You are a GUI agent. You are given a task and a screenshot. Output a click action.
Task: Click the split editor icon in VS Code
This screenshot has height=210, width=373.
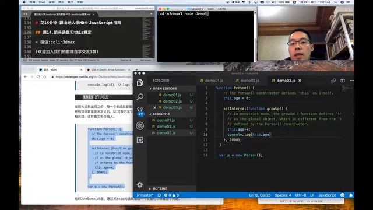click(x=343, y=80)
